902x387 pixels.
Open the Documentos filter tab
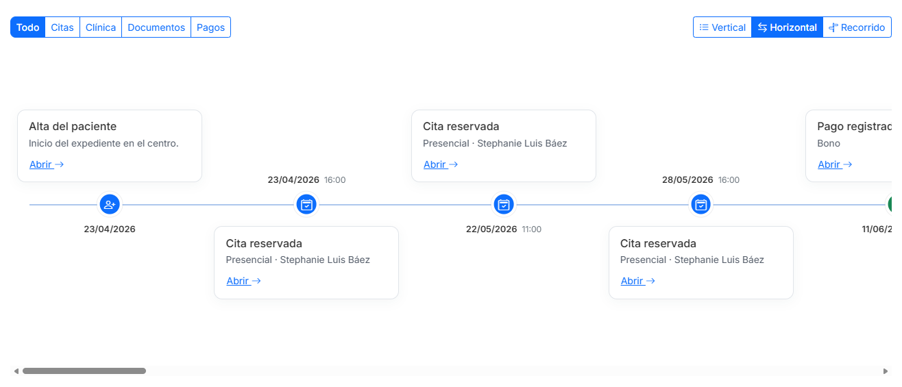[156, 27]
